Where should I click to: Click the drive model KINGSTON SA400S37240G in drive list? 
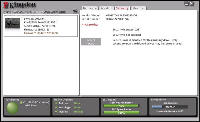[x=39, y=23]
